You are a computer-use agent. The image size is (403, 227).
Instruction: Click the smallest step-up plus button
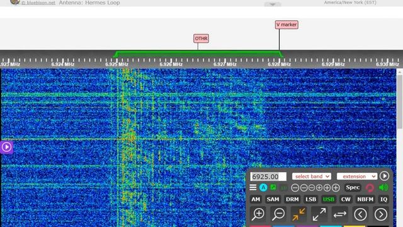coord(319,188)
